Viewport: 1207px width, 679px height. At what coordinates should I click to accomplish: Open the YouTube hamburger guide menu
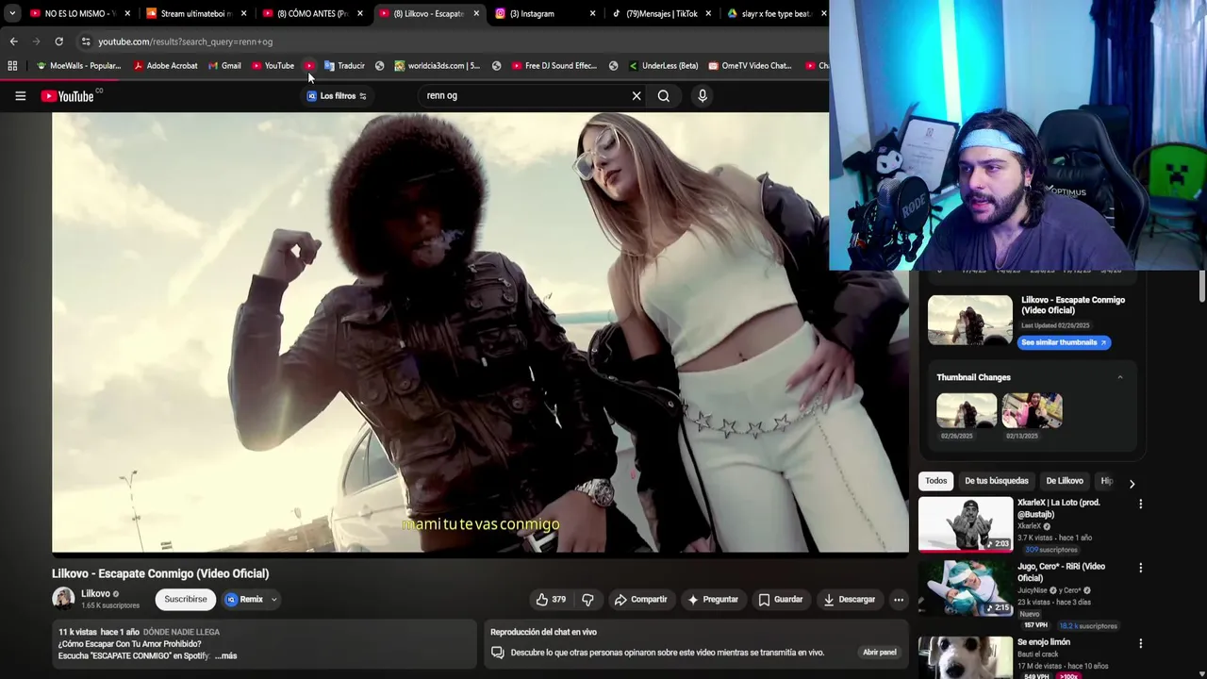pos(20,95)
